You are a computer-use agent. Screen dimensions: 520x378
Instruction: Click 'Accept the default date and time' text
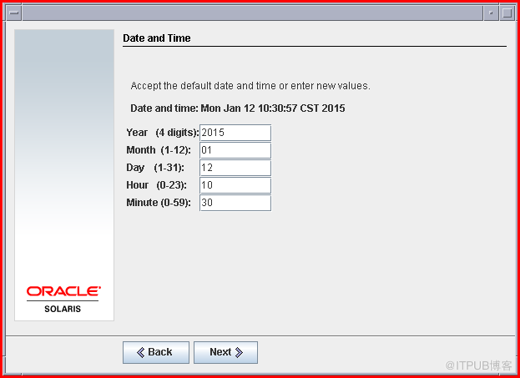pos(250,86)
